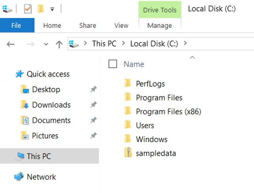Image resolution: width=254 pixels, height=193 pixels.
Task: Go back with the Back arrow
Action: [x=11, y=44]
